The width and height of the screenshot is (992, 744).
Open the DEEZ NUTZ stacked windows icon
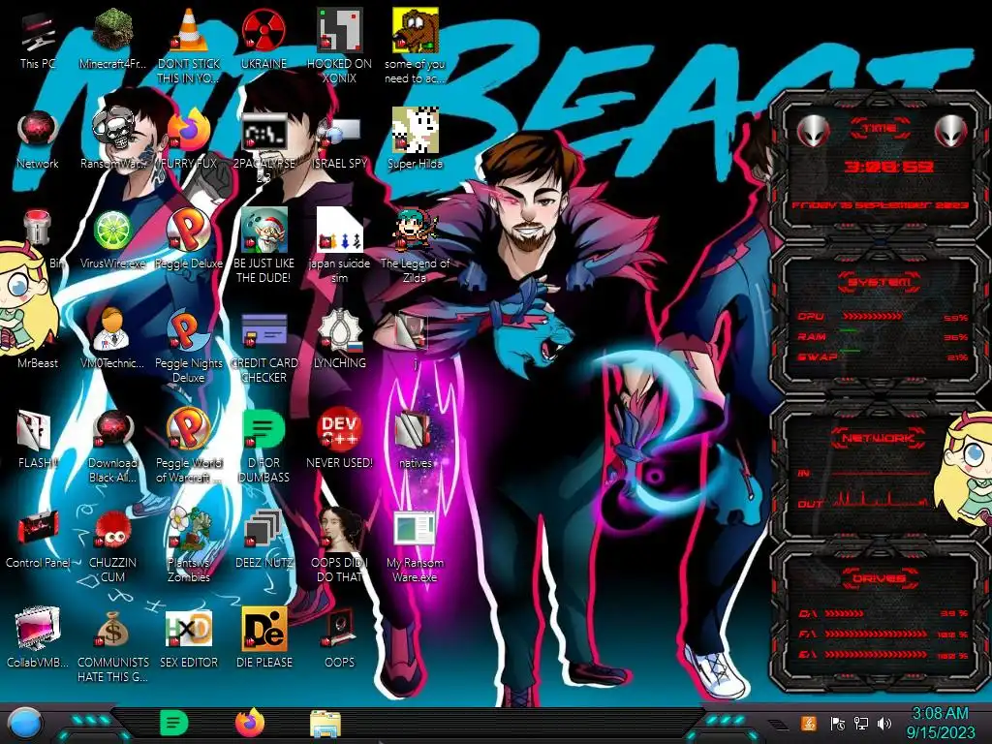[263, 529]
